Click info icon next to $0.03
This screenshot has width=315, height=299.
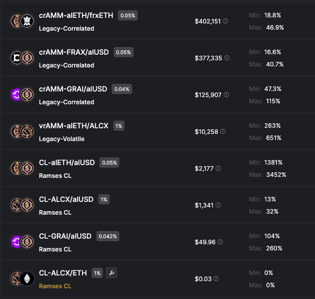(x=216, y=279)
